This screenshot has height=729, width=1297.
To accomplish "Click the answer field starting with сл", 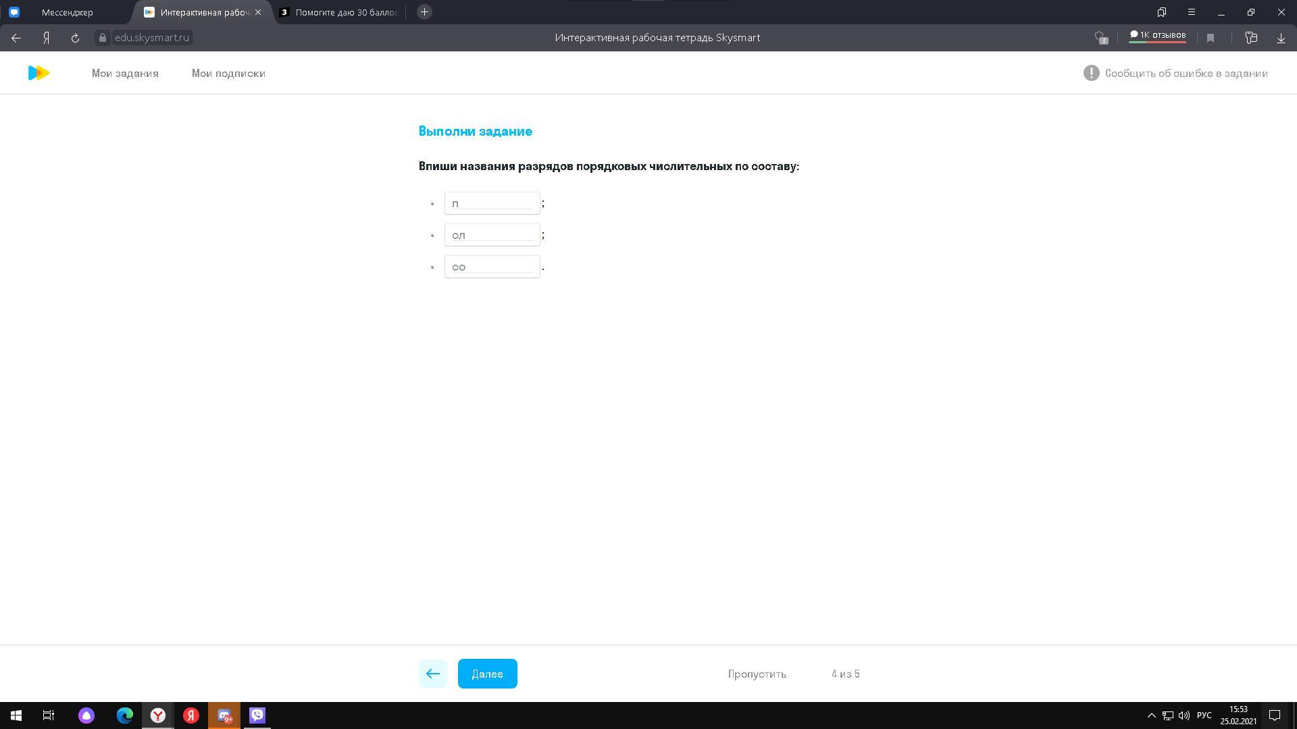I will pyautogui.click(x=492, y=235).
